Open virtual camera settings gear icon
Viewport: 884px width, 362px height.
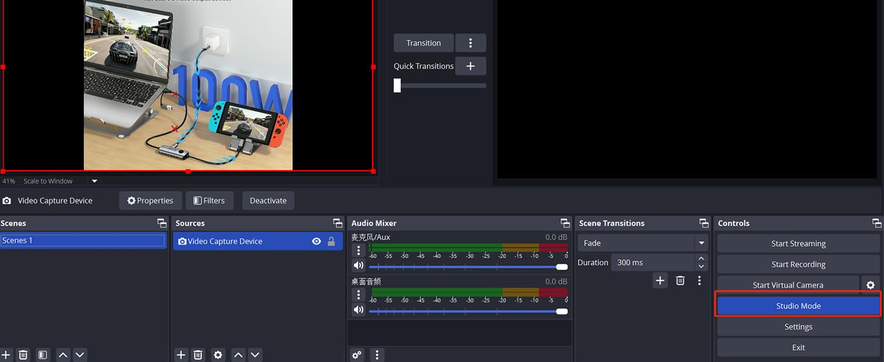(870, 285)
